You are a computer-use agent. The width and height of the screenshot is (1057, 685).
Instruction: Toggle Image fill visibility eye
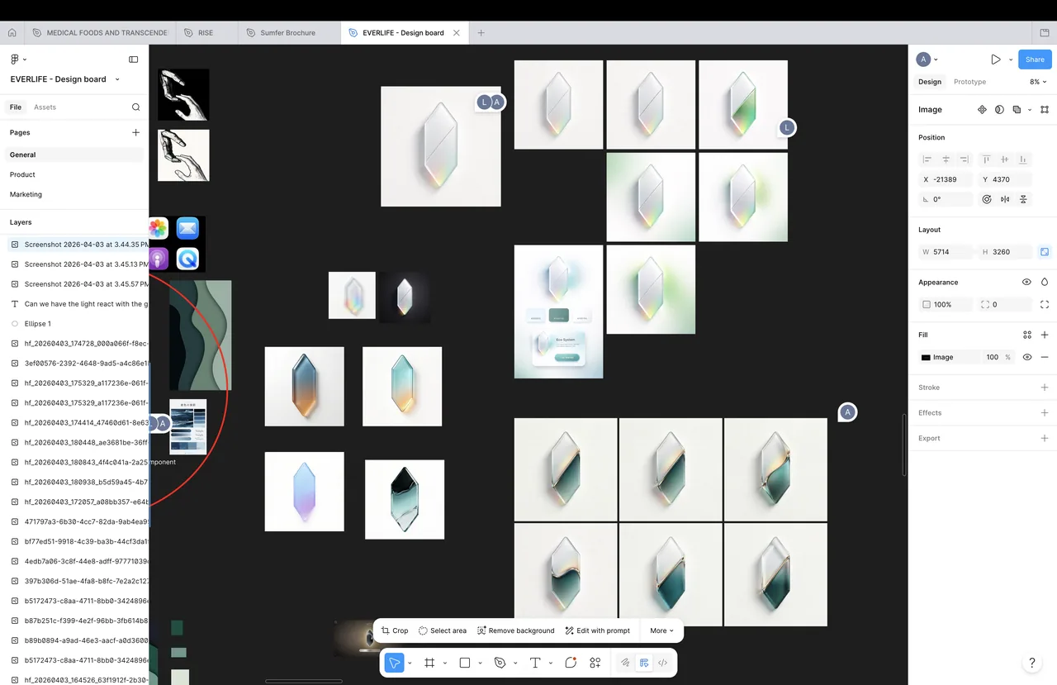point(1027,357)
